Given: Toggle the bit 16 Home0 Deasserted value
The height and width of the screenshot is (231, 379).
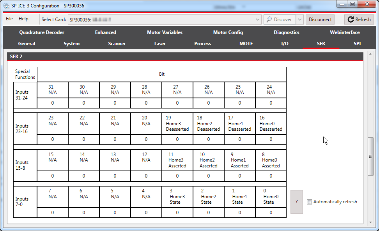Looking at the screenshot, I should pyautogui.click(x=271, y=139).
